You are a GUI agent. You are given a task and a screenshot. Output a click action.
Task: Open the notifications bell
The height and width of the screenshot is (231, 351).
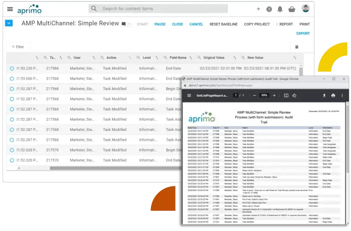click(280, 9)
